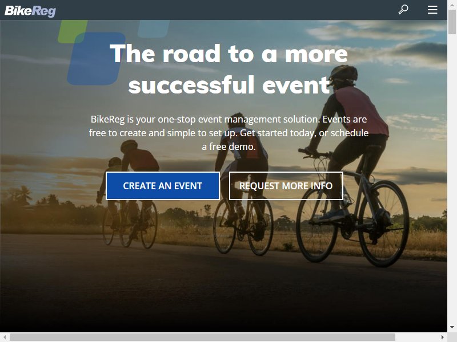The height and width of the screenshot is (342, 457).
Task: Click vertical scrollbar down arrow
Action: point(452,327)
